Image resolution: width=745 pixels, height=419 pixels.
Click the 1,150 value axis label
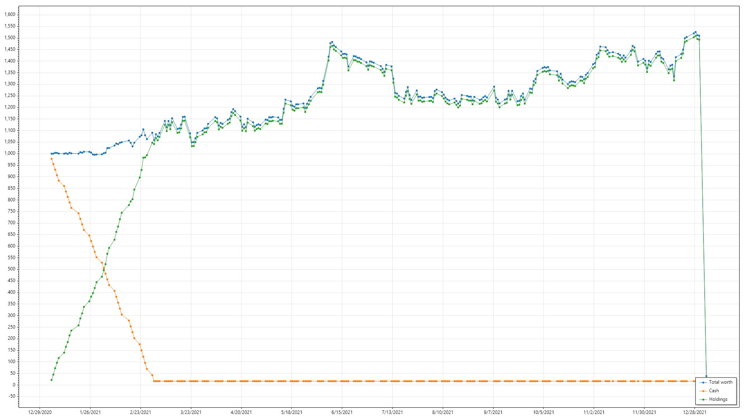click(x=10, y=119)
